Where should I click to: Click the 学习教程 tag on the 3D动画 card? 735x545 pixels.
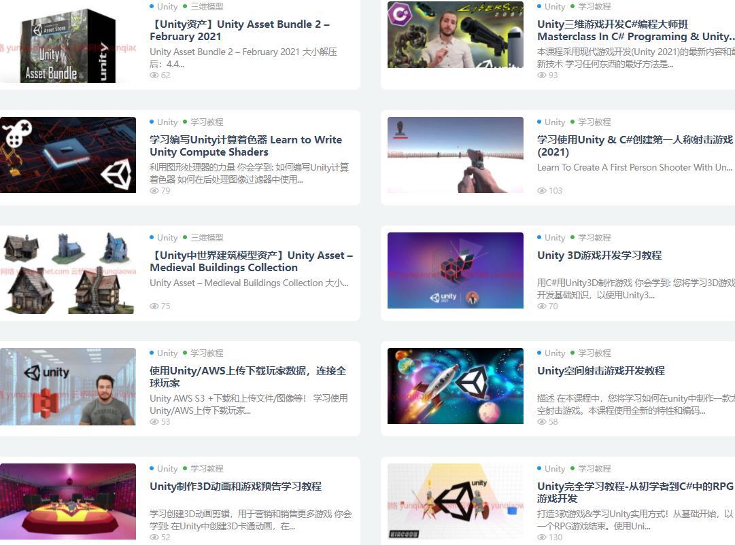pyautogui.click(x=207, y=469)
